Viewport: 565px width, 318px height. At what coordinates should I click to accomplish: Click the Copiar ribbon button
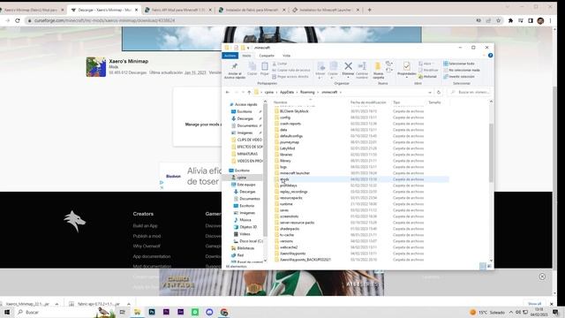pyautogui.click(x=252, y=69)
